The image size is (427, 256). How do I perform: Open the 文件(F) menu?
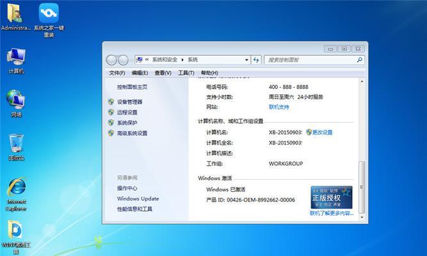pos(117,73)
